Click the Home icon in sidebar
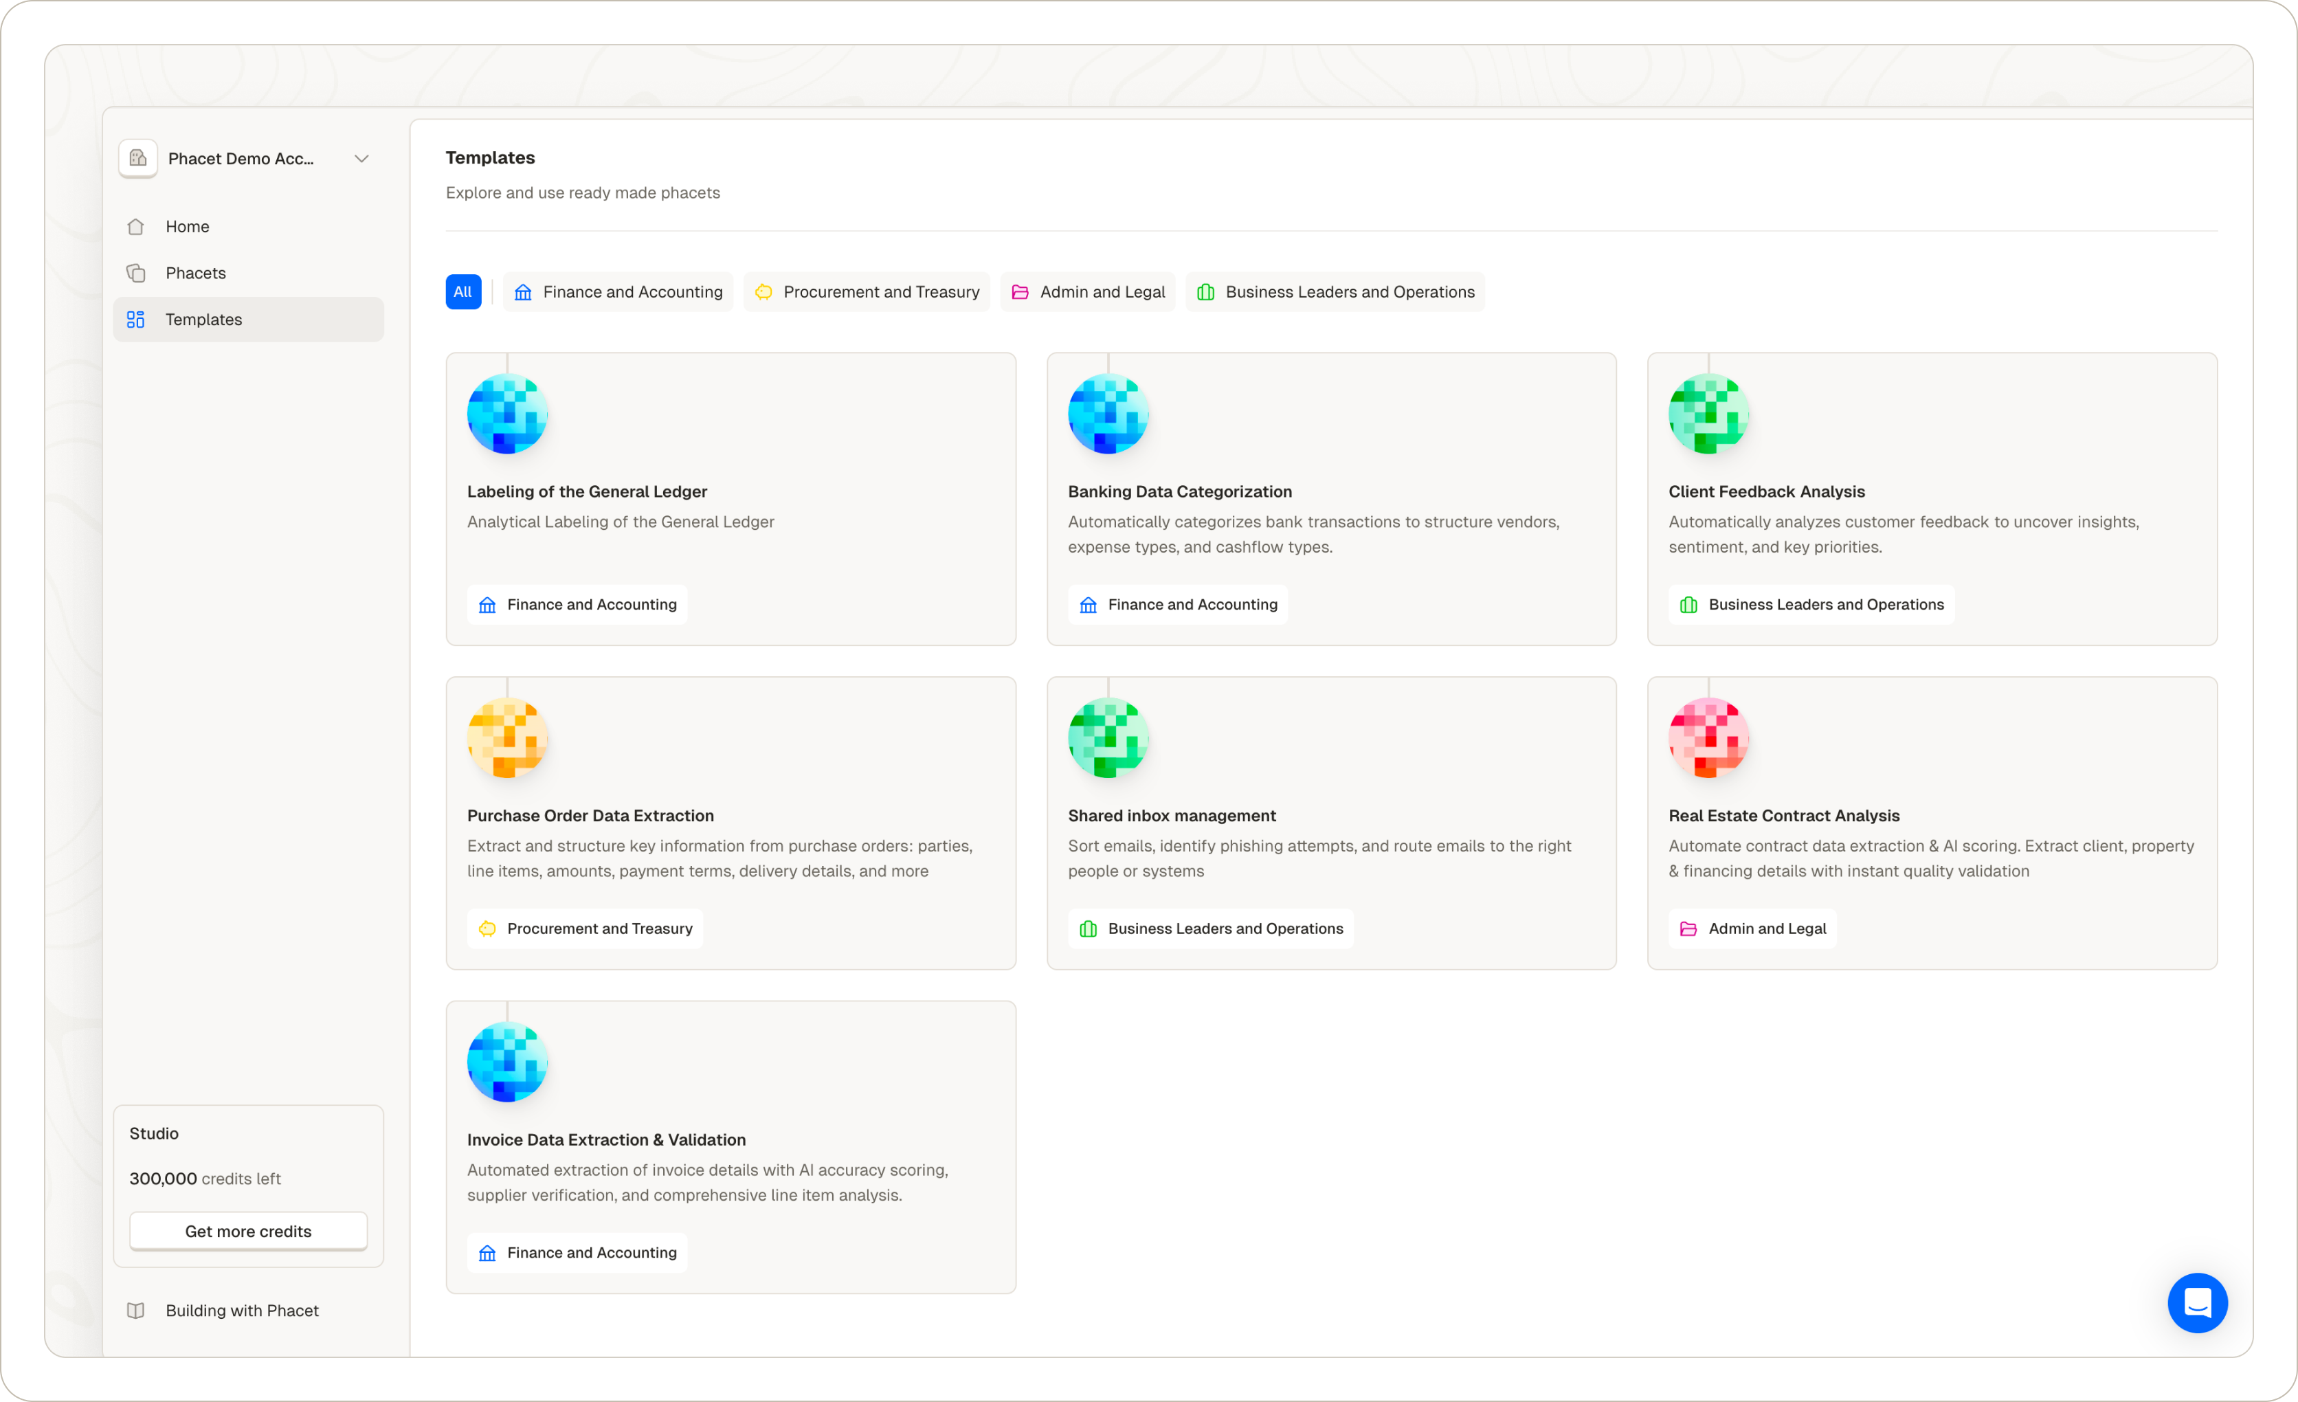 point(135,227)
